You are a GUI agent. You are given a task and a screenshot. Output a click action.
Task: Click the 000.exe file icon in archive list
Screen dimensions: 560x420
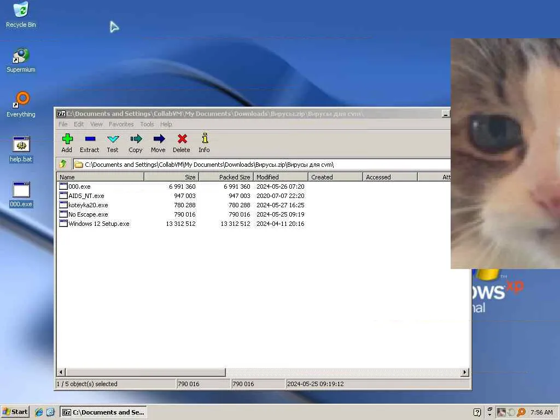click(x=63, y=186)
